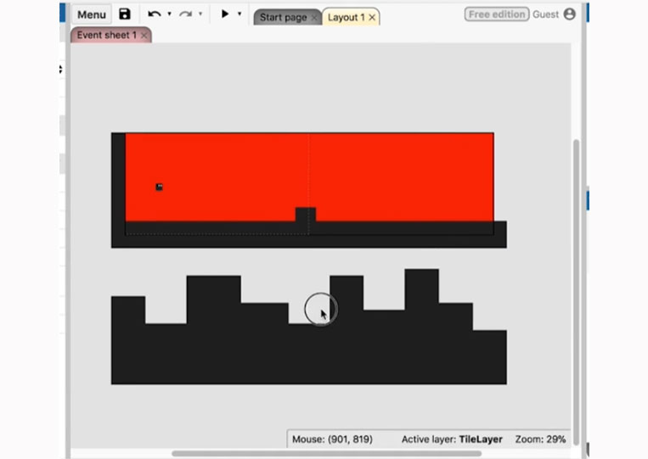Viewport: 648px width, 459px height.
Task: Open the Menu button
Action: pyautogui.click(x=92, y=14)
